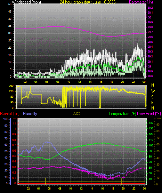Click the 15 tick on the windspeed axis

(10, 55)
